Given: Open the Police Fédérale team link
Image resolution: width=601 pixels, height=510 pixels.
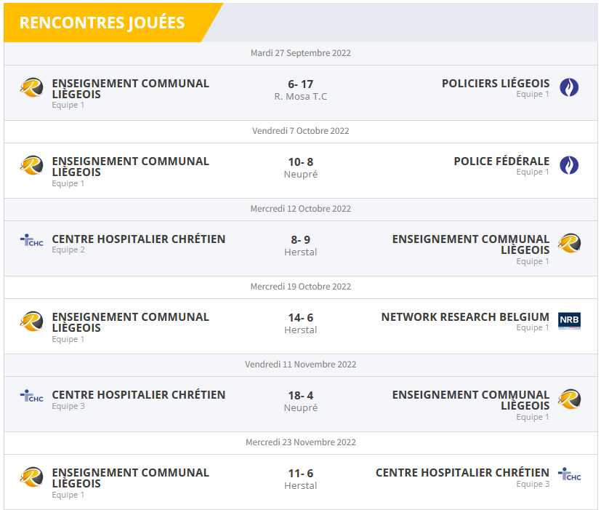Looking at the screenshot, I should 501,162.
